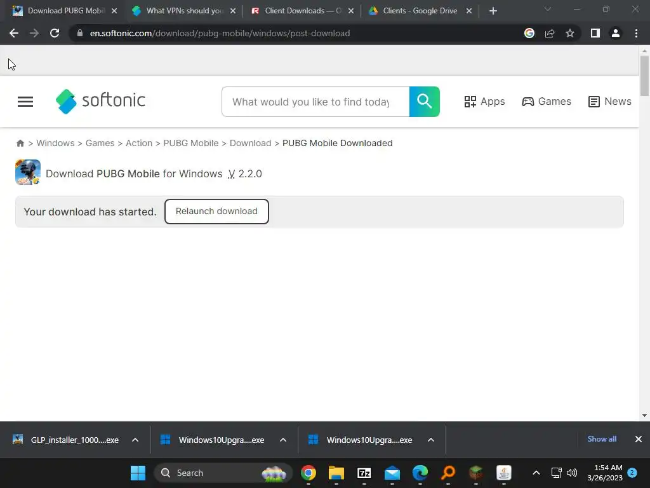Click Show all downloads link
Viewport: 650px width, 488px height.
(x=602, y=439)
